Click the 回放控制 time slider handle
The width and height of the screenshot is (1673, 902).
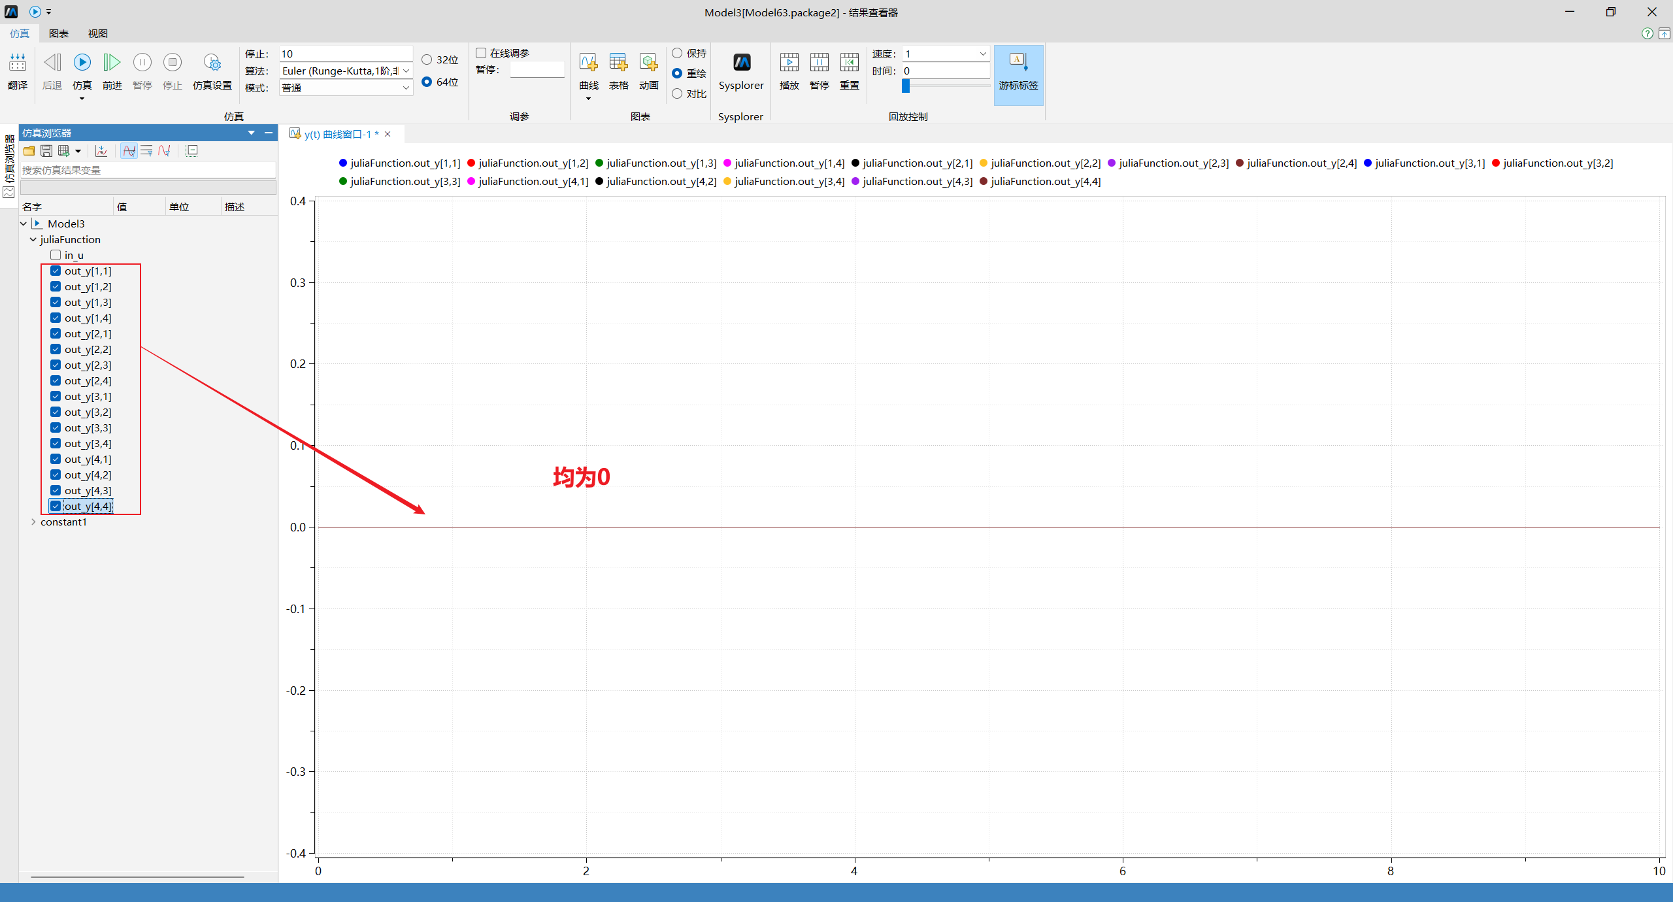point(906,86)
